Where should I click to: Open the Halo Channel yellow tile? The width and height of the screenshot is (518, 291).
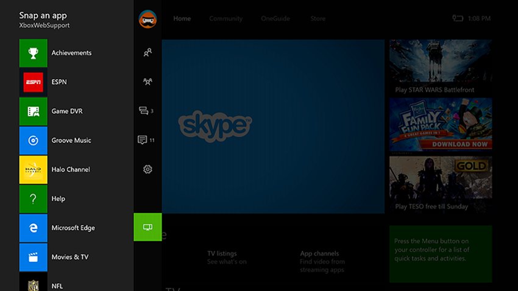coord(33,170)
